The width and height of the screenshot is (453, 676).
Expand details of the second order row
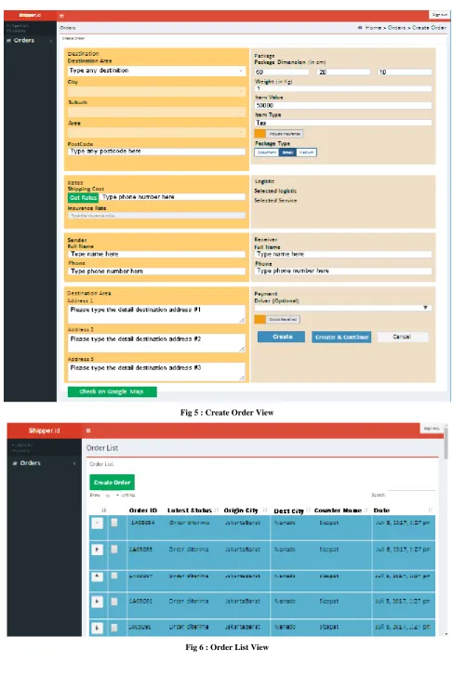98,550
